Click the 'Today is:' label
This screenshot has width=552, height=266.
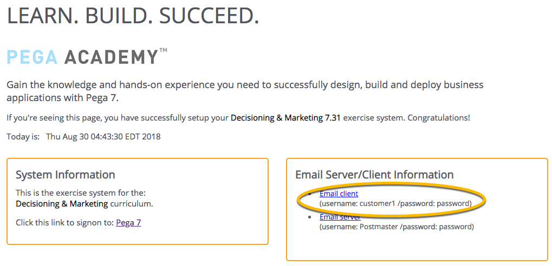coord(23,137)
